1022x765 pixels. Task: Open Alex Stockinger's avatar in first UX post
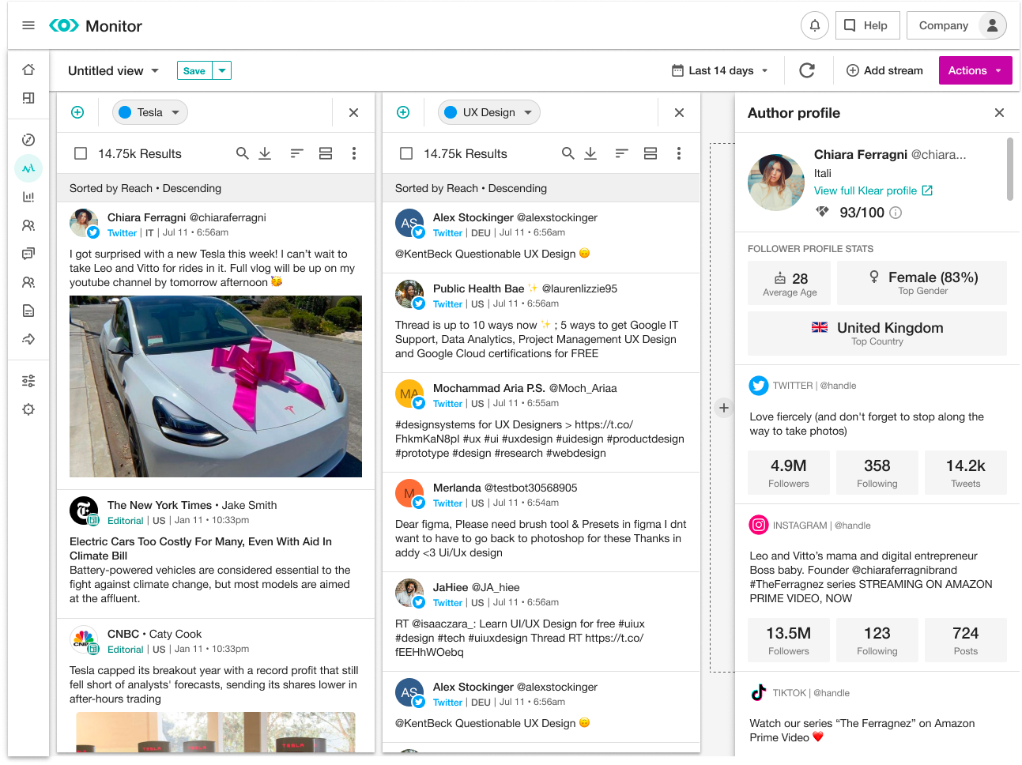tap(409, 224)
